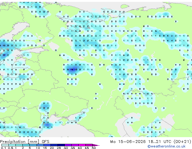Click the 25–30 mm dark blue swatch
Image resolution: width=192 pixels, height=149 pixels.
[61, 145]
